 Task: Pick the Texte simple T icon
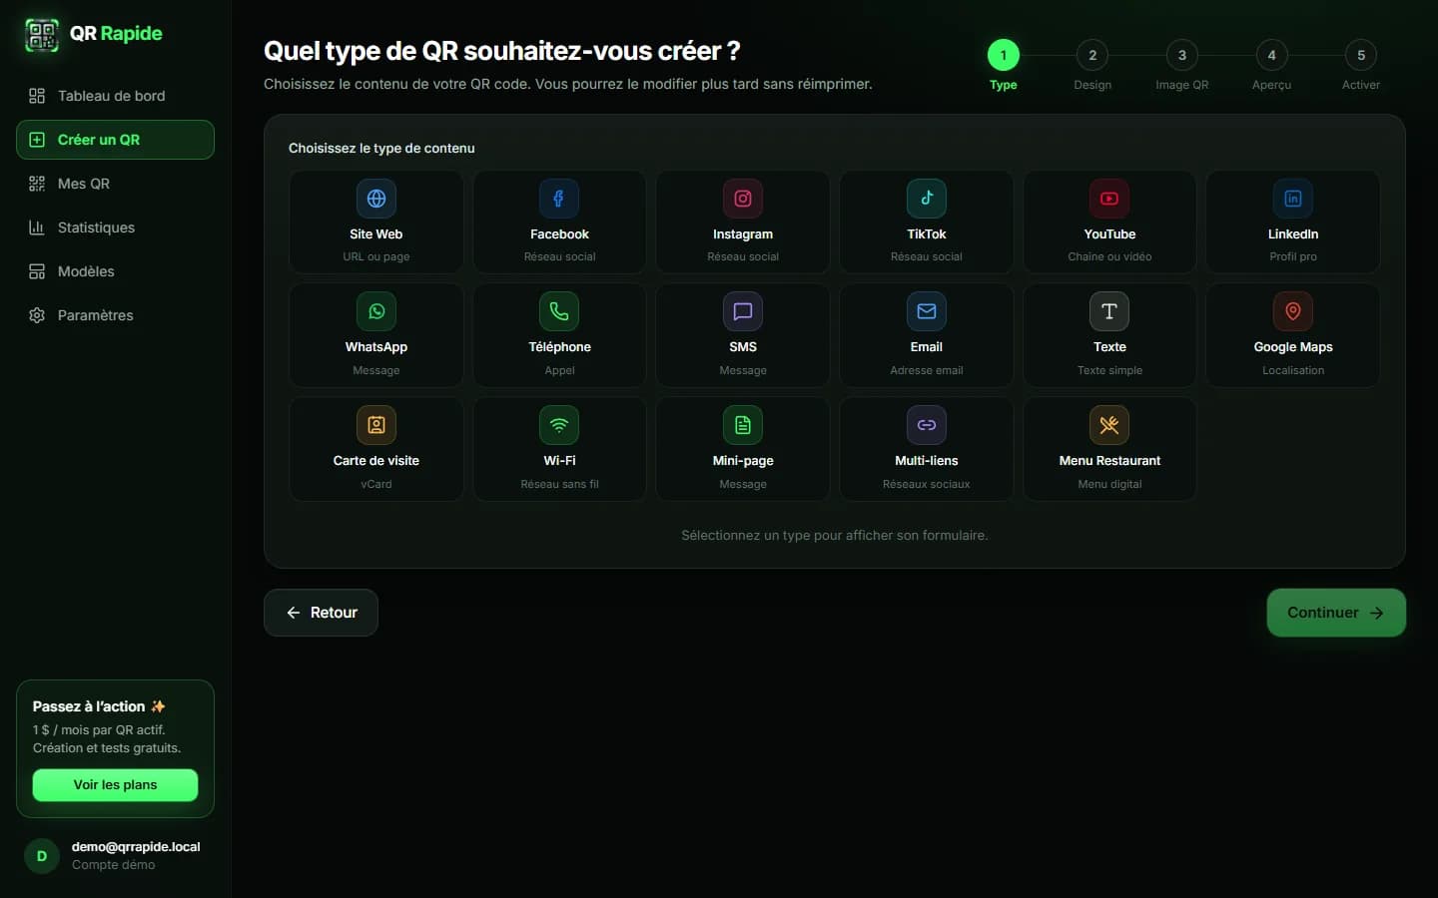[1109, 311]
